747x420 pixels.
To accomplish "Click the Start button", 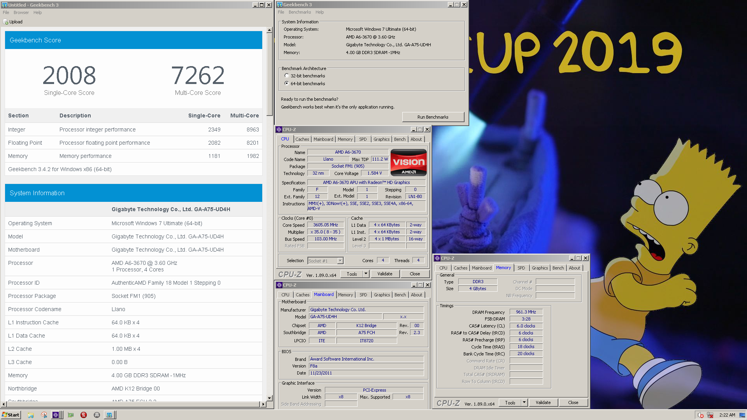I will (11, 415).
